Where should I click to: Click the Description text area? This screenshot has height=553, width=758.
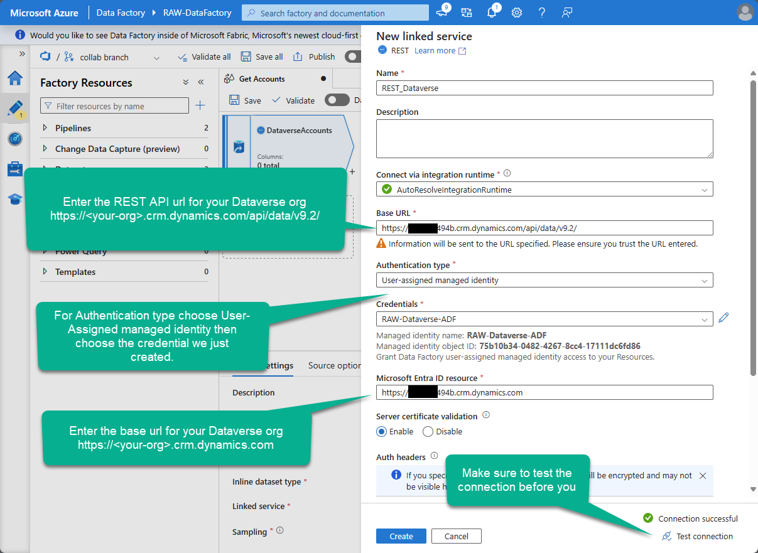click(x=544, y=139)
